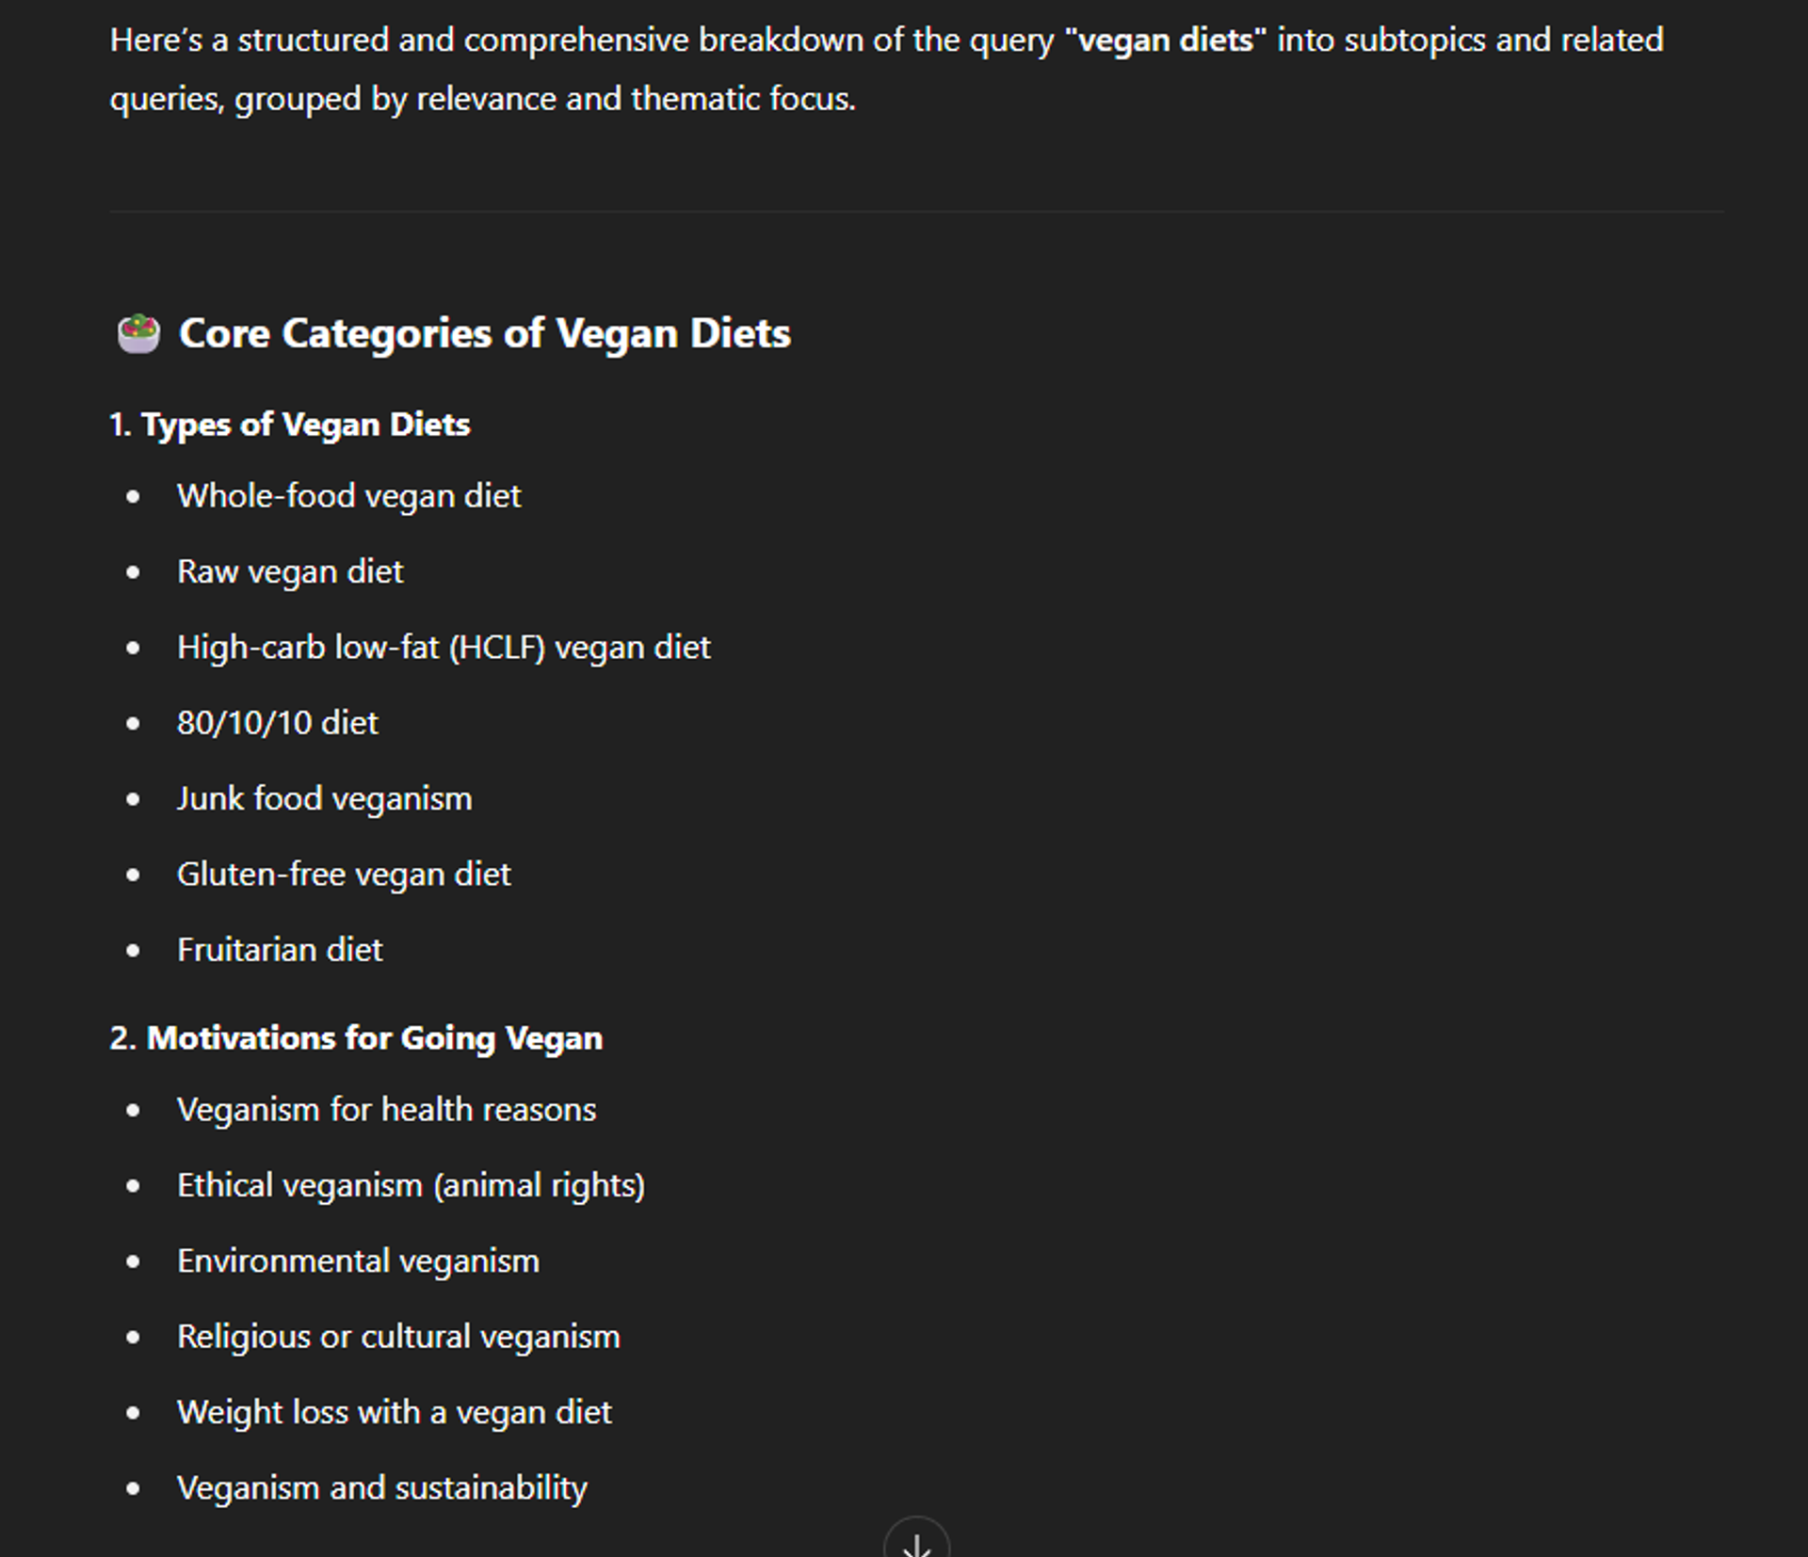Click the Fruitarian diet bullet

[x=280, y=950]
